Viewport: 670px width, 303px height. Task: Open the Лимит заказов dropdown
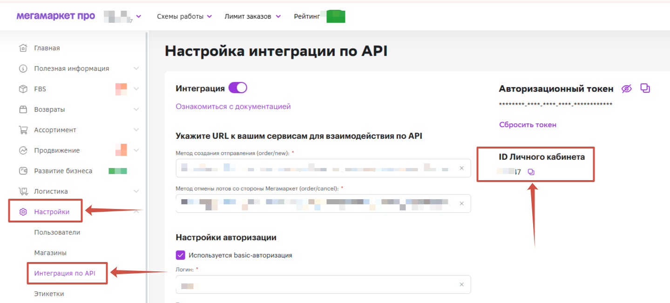[253, 16]
